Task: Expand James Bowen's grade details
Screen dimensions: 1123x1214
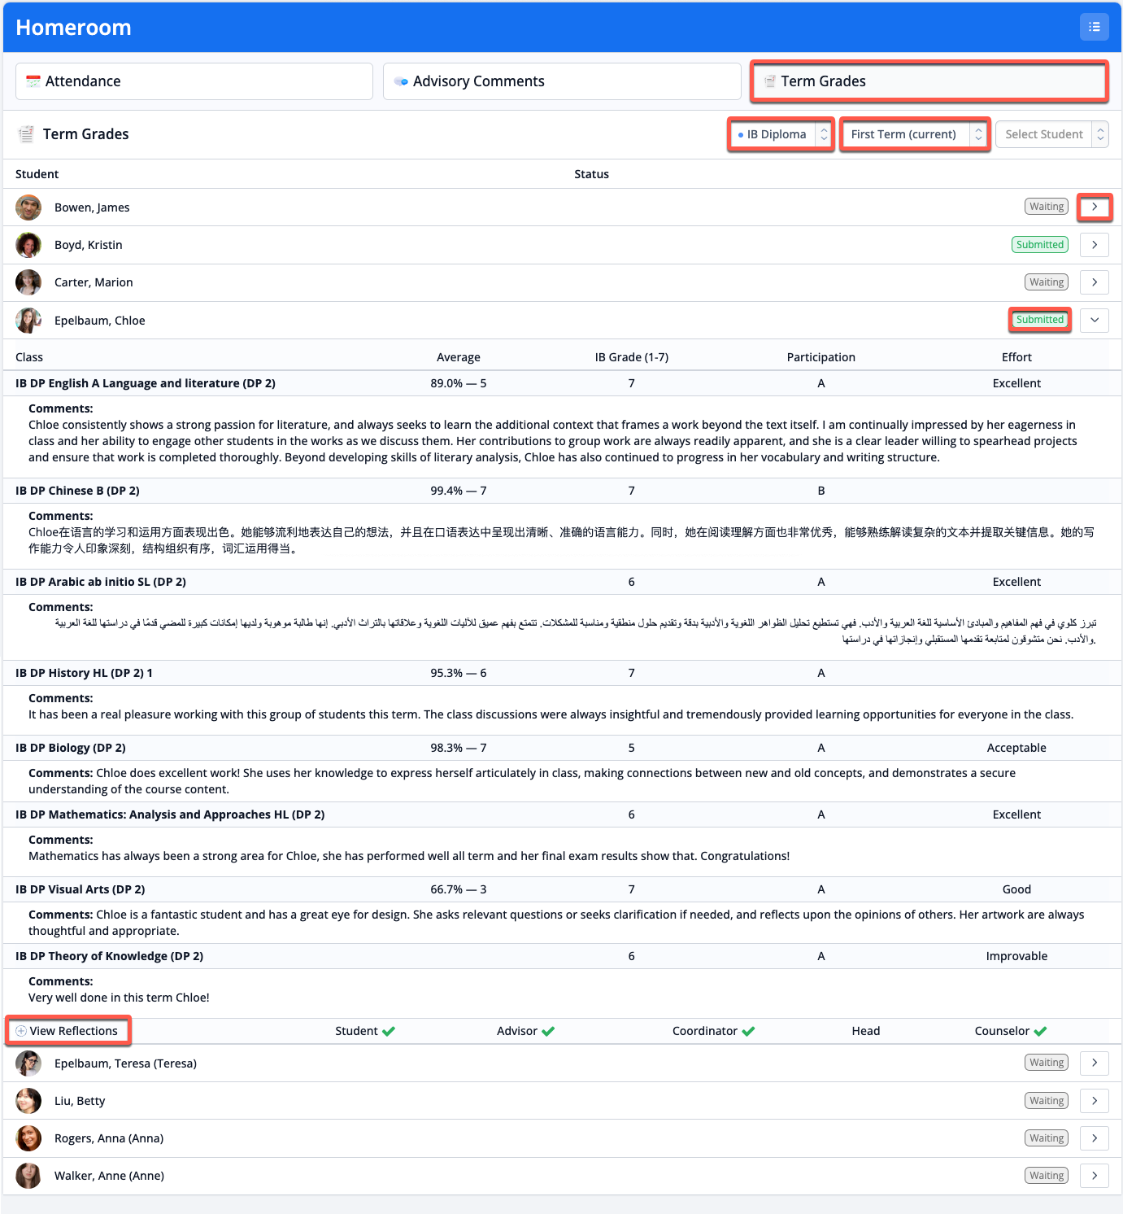Action: point(1094,207)
